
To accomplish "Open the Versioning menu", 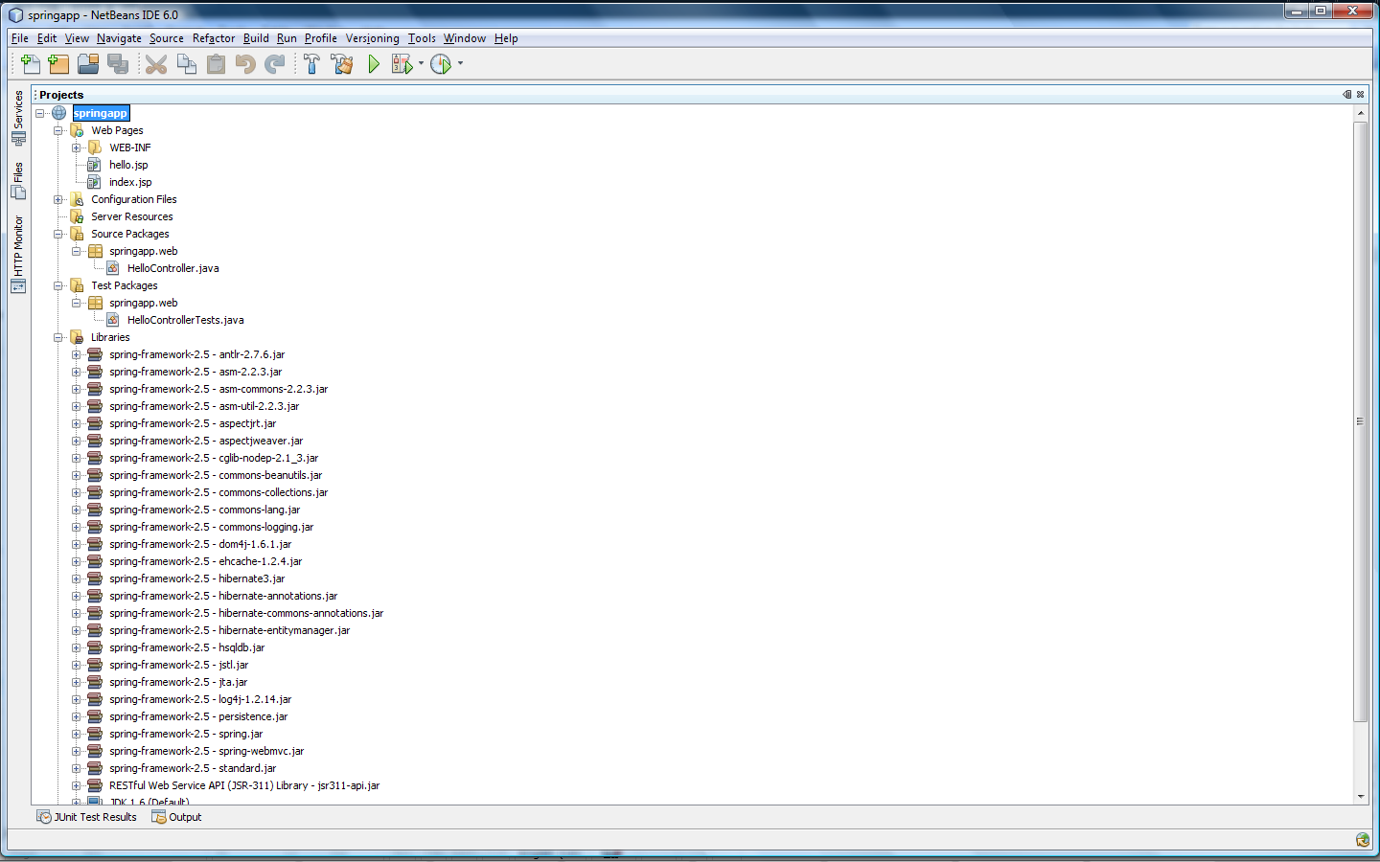I will (372, 38).
